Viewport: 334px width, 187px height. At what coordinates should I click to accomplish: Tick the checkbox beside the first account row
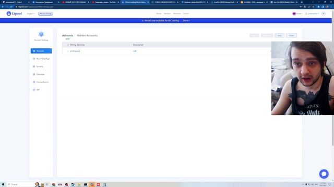coord(68,51)
